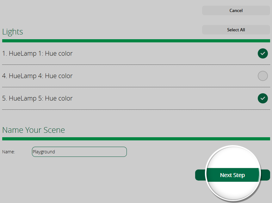Viewport: 272px width, 203px height.
Task: Click the Cancel button
Action: (236, 10)
